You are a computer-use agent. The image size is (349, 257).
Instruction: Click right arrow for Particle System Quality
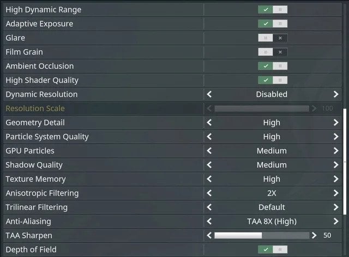pos(335,137)
